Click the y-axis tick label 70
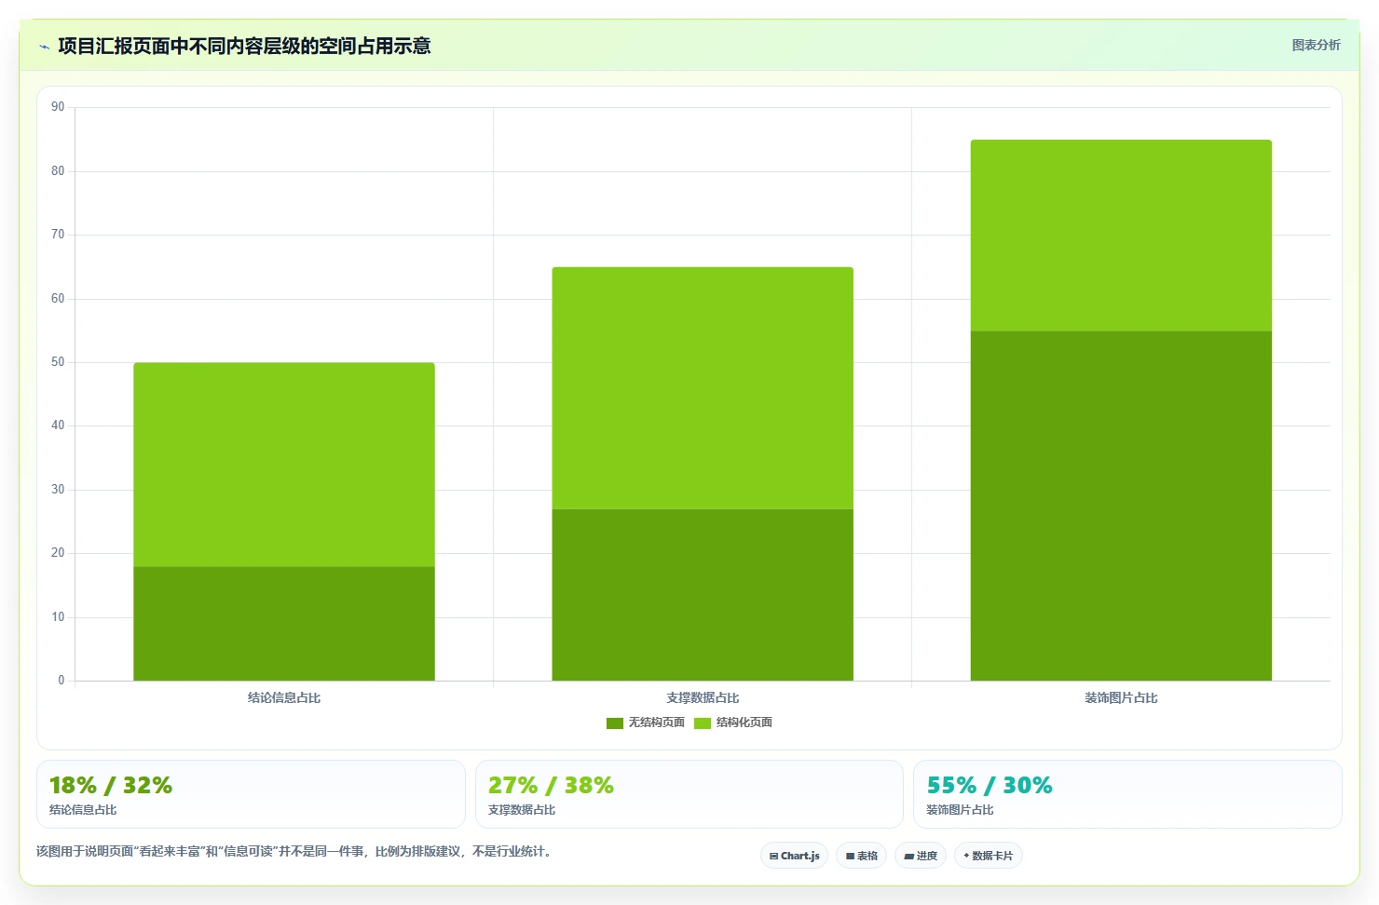This screenshot has height=905, width=1379. pyautogui.click(x=58, y=235)
